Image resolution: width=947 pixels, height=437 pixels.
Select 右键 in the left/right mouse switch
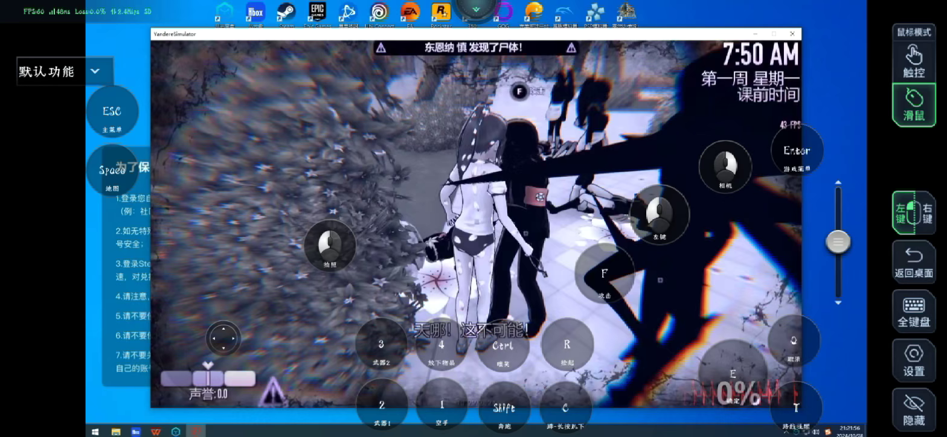927,212
